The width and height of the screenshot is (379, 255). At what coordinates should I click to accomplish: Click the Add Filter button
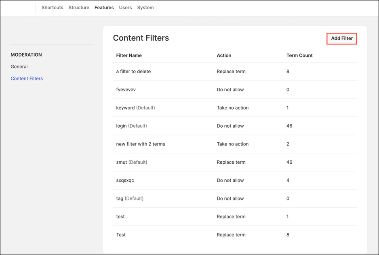pyautogui.click(x=341, y=38)
